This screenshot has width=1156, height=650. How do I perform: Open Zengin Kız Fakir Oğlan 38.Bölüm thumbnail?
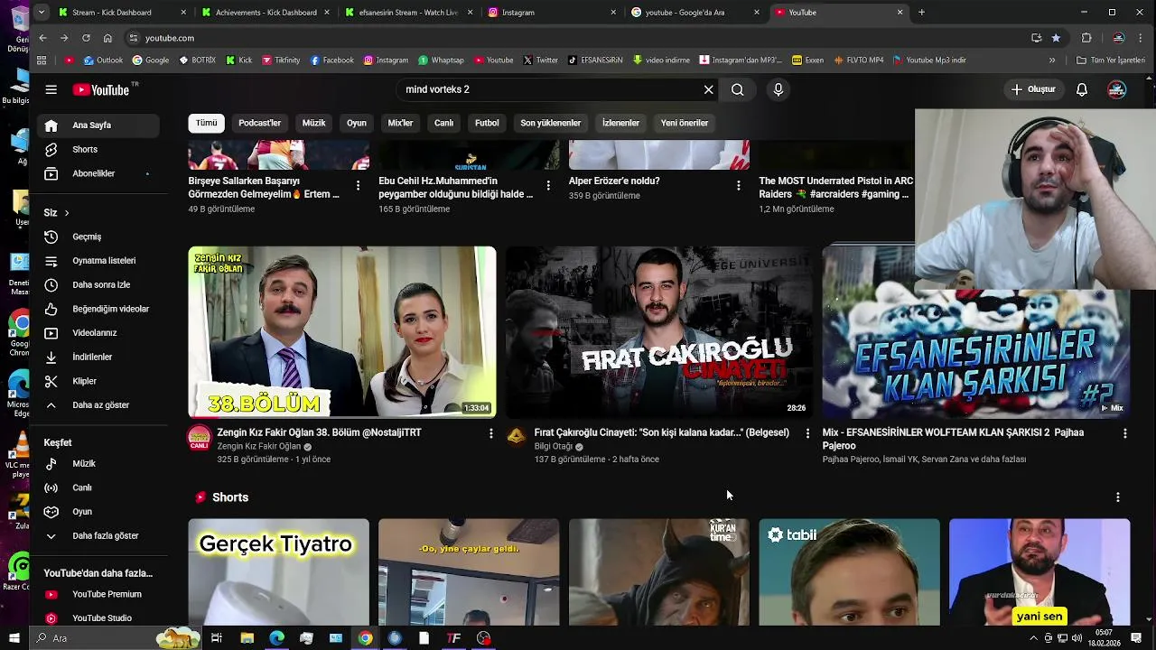pyautogui.click(x=342, y=332)
